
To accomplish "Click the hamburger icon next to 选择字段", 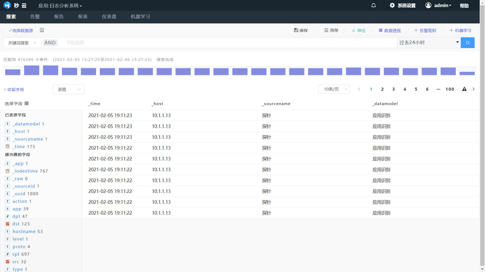I will pyautogui.click(x=27, y=104).
